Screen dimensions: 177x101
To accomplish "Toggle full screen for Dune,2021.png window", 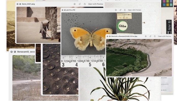I will click(20, 4).
